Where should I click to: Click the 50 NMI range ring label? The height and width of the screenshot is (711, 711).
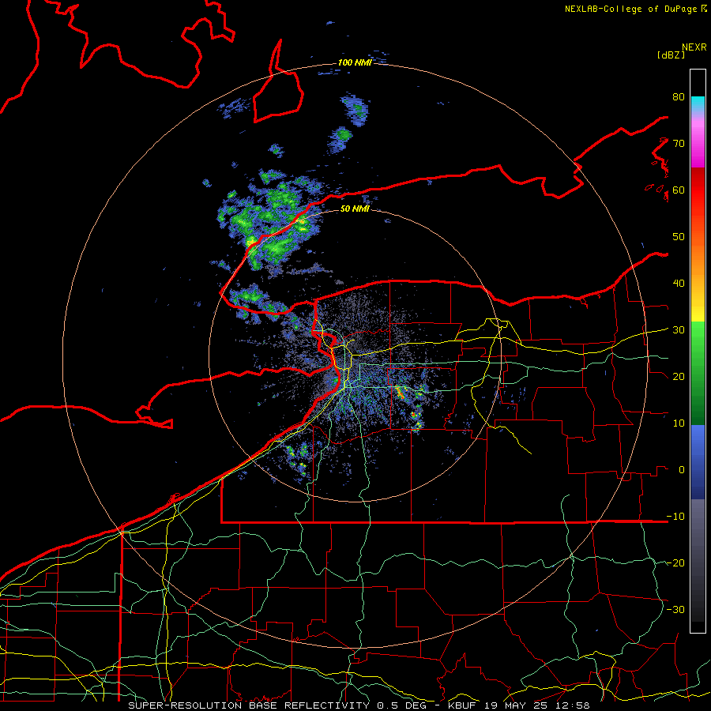(355, 209)
